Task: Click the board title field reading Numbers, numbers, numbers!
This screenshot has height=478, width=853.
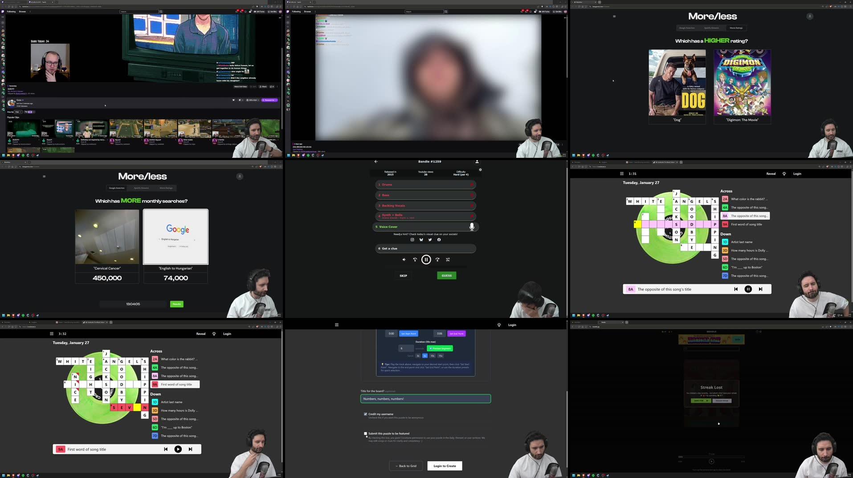Action: tap(425, 398)
